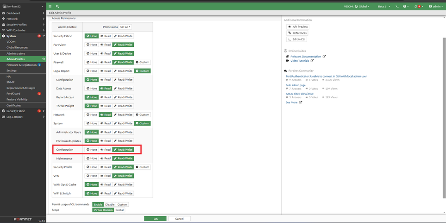Collapse the System sidebar menu
This screenshot has height=223, width=446.
point(23,36)
